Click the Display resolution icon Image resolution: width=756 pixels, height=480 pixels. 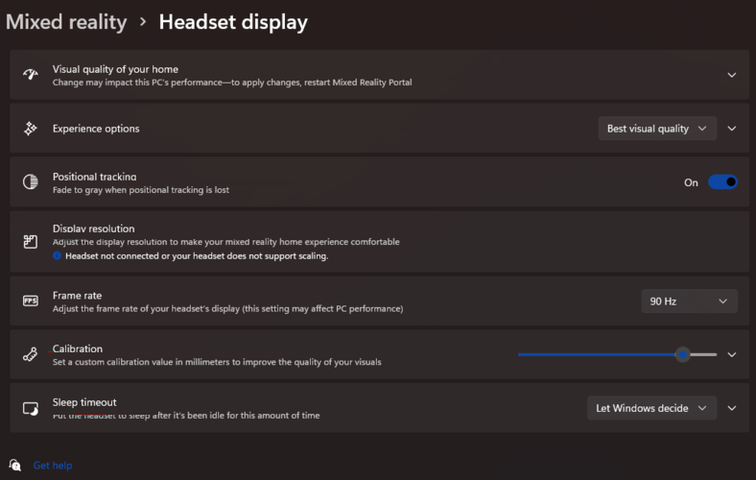point(30,242)
